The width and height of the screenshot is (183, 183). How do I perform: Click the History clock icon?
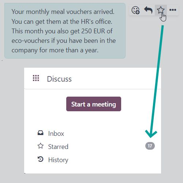40,159
